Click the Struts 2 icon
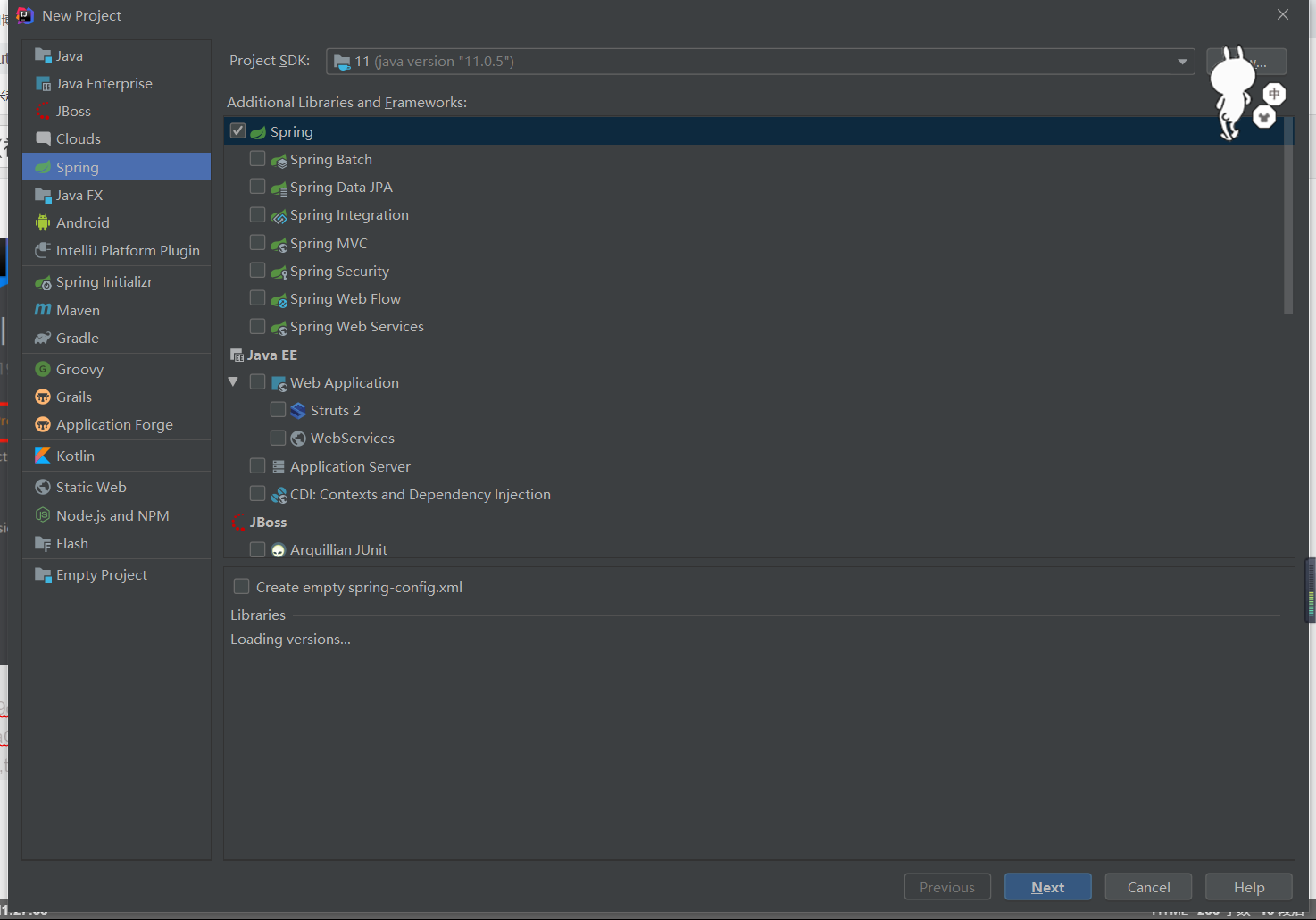This screenshot has width=1316, height=920. pyautogui.click(x=299, y=411)
